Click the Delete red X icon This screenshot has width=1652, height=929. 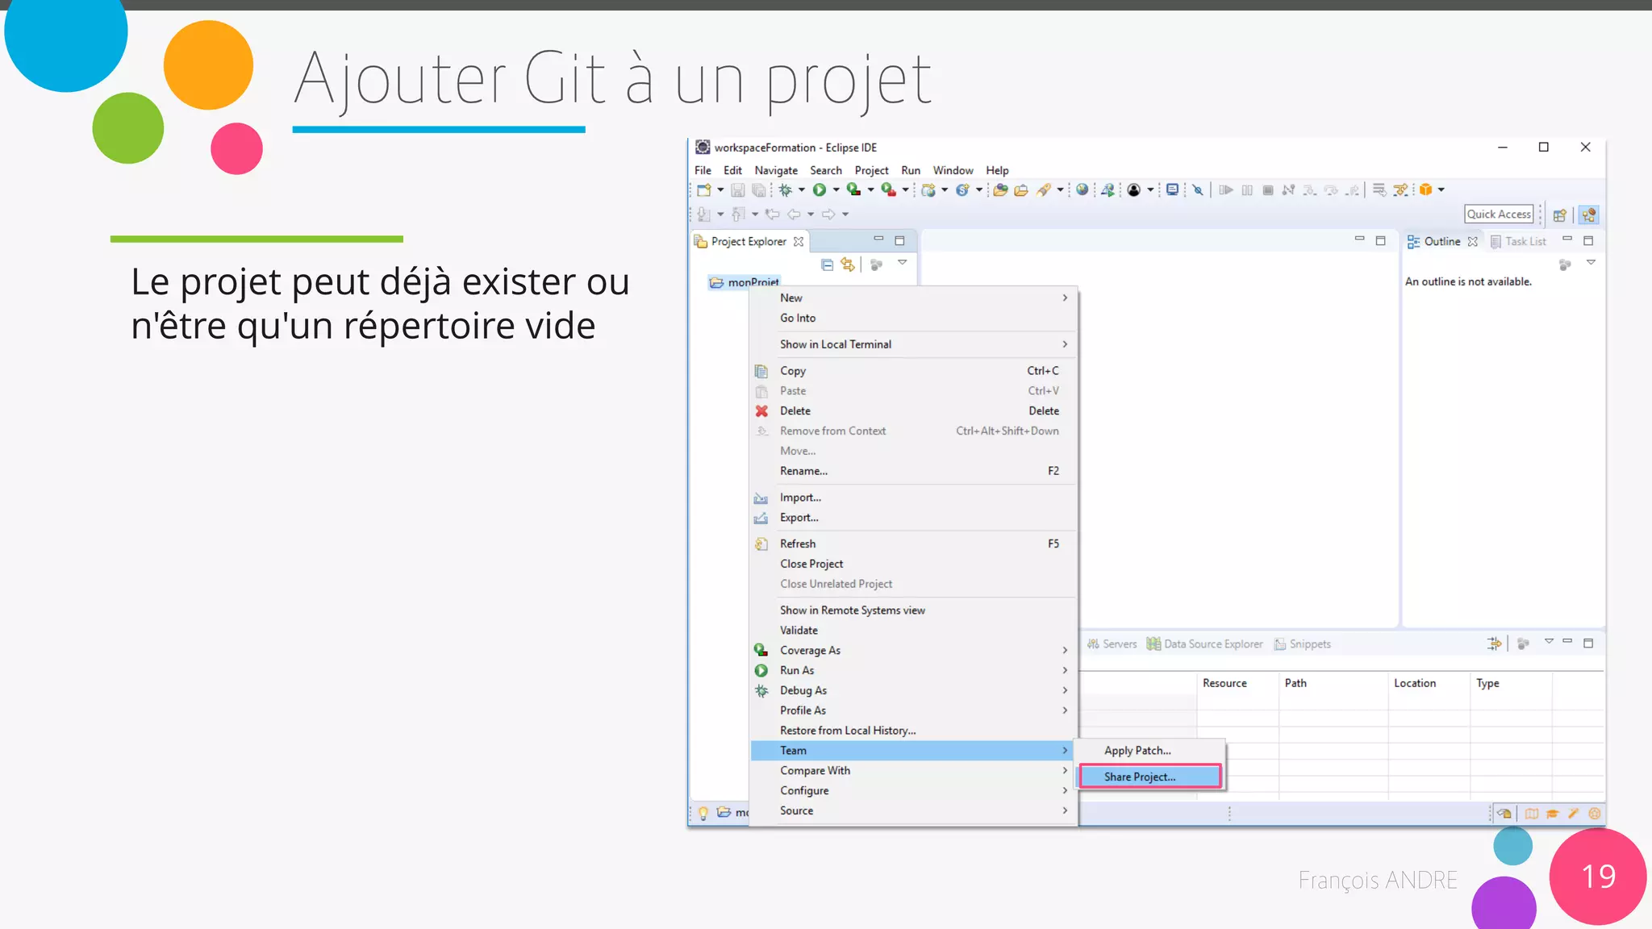tap(761, 411)
